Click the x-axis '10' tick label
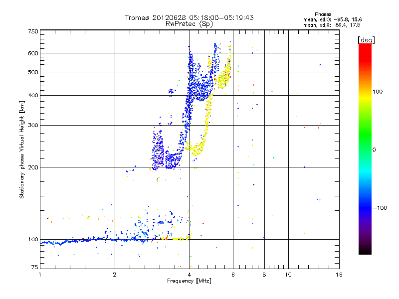Image resolution: width=399 pixels, height=299 pixels. 288,275
